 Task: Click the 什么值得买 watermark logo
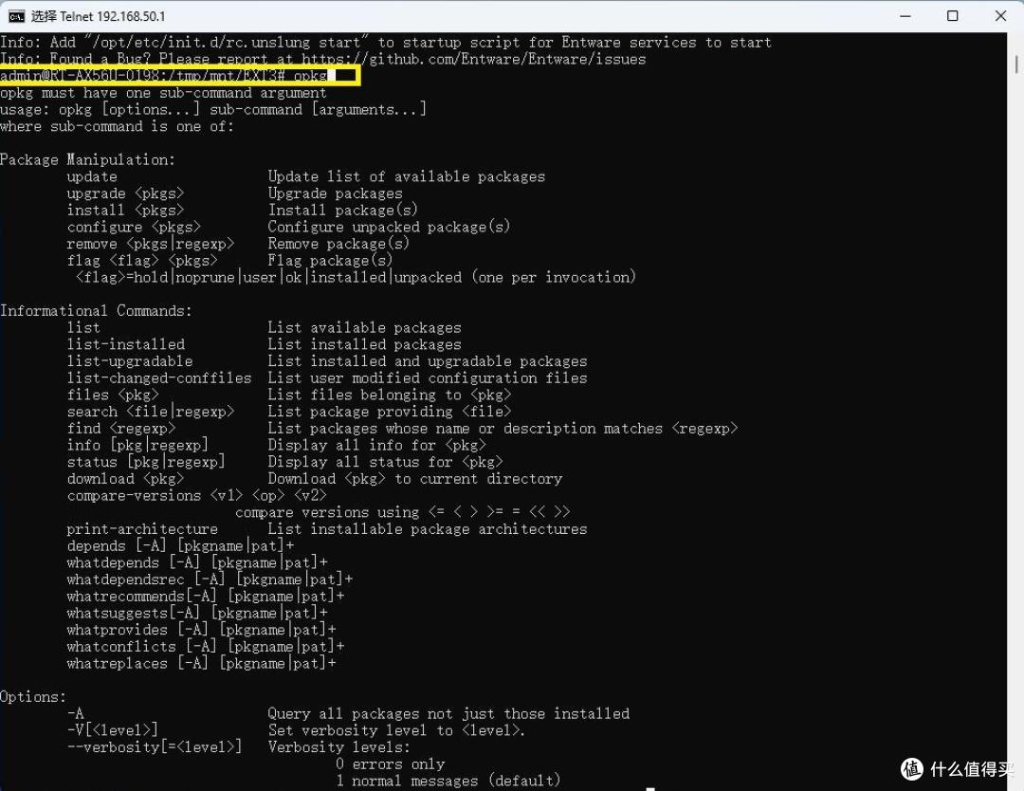click(957, 767)
